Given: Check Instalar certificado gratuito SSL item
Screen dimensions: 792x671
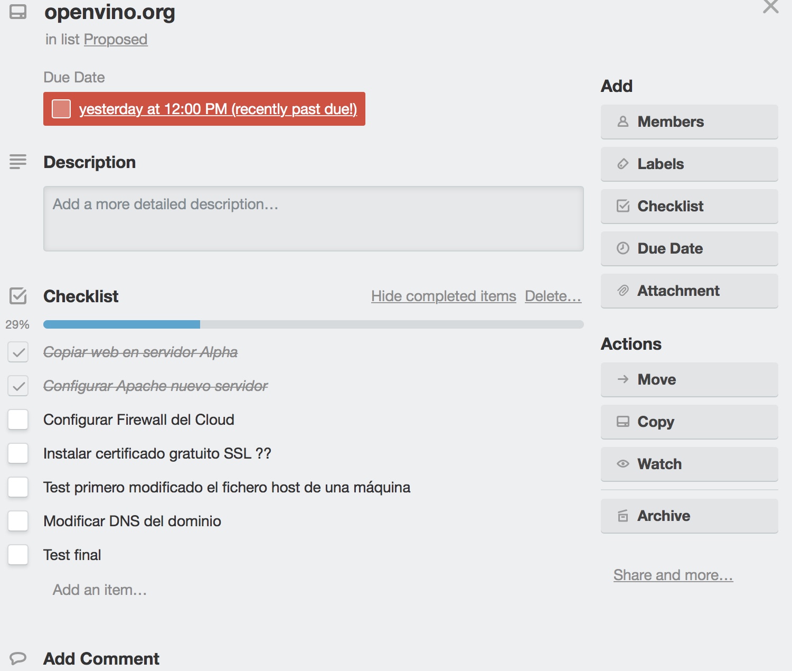Looking at the screenshot, I should (18, 453).
